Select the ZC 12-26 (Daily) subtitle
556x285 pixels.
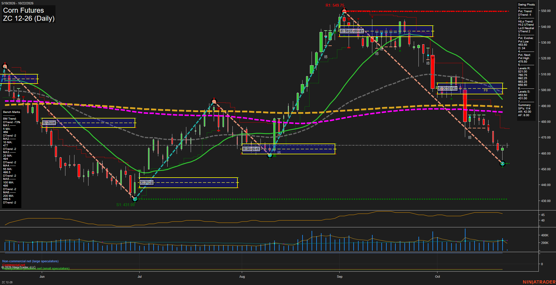(x=29, y=18)
